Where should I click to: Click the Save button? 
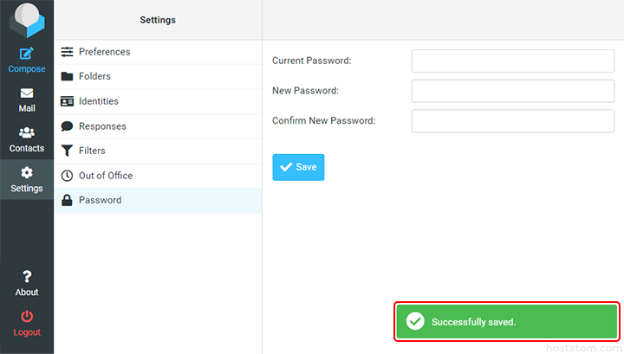tap(298, 167)
